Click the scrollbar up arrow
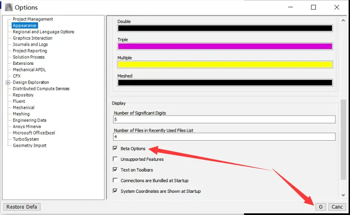 [343, 20]
